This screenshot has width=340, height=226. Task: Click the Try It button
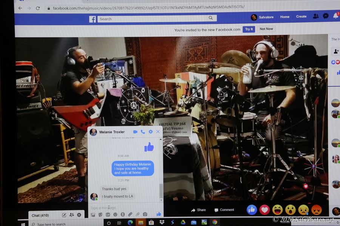tap(249, 29)
